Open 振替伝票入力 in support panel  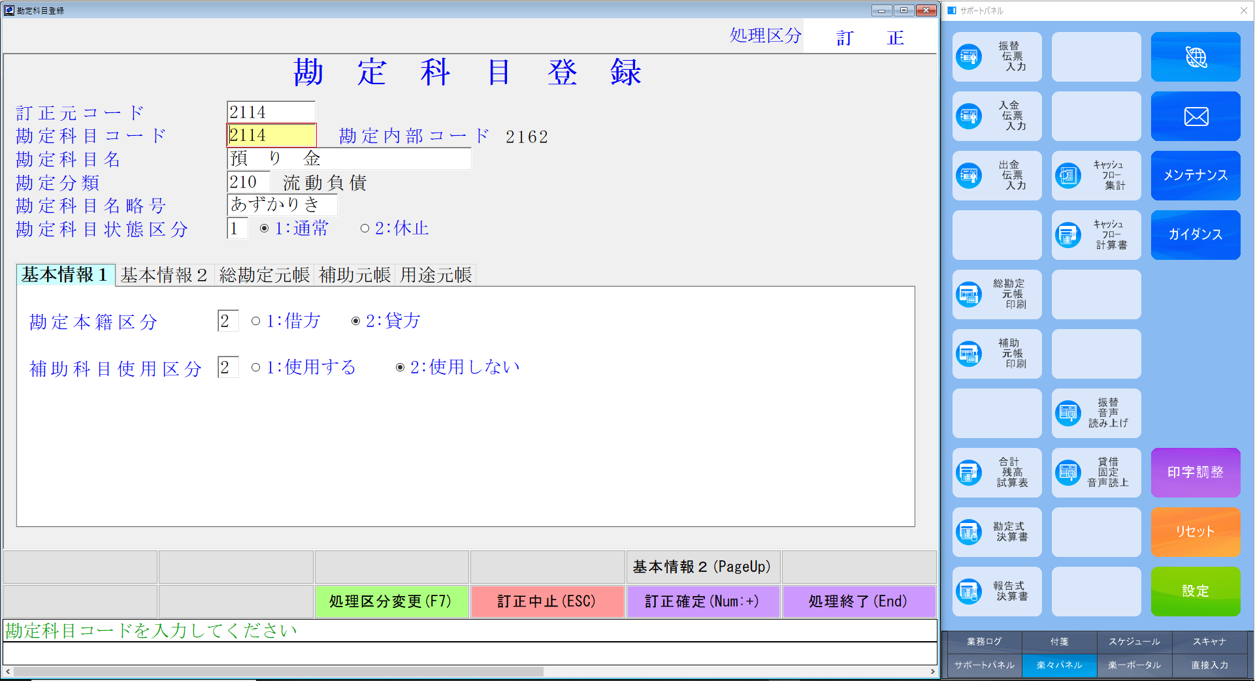point(997,57)
